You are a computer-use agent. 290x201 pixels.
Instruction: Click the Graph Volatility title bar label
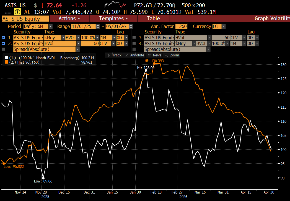click(x=272, y=19)
